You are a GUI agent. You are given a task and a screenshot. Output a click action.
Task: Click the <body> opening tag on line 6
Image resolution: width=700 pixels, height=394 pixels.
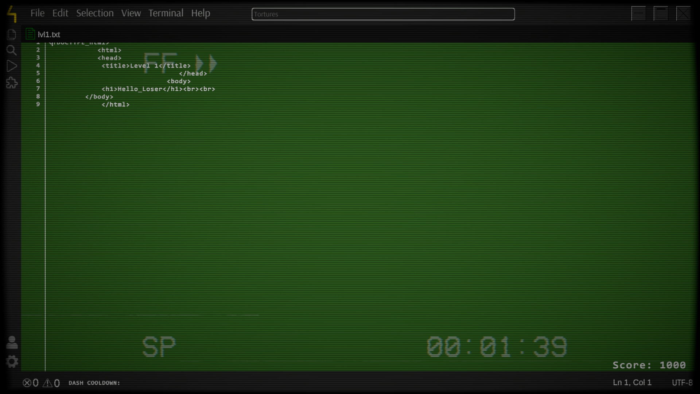point(179,81)
